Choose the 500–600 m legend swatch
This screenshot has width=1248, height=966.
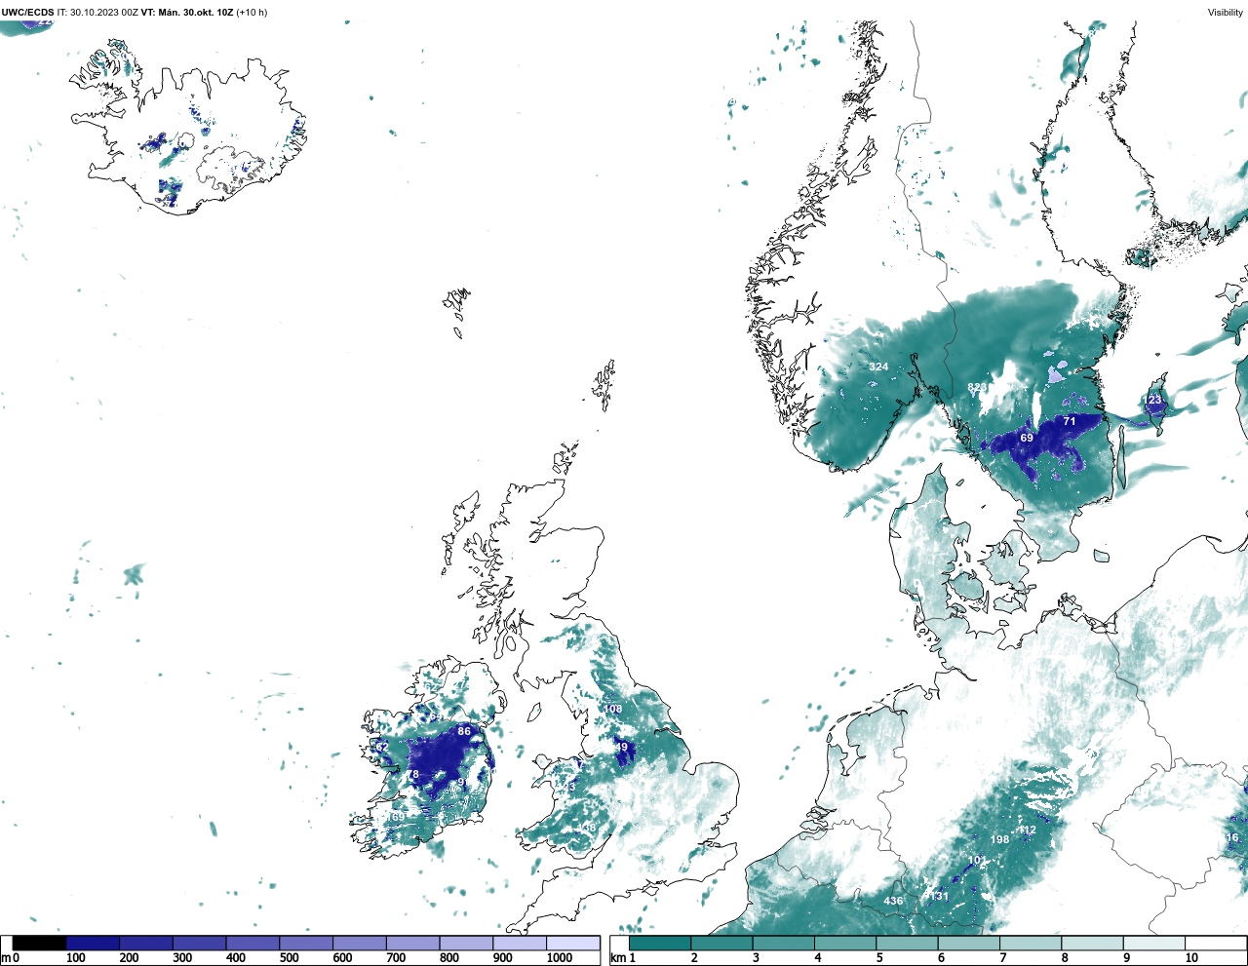(x=306, y=943)
